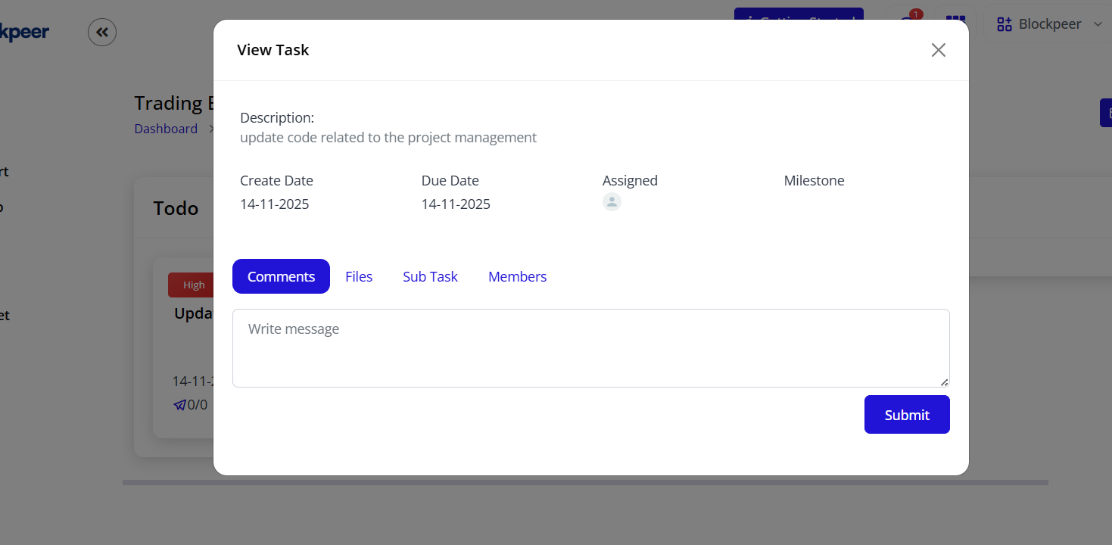Viewport: 1112px width, 545px height.
Task: Open the Blockpeer workspace dropdown
Action: pyautogui.click(x=1098, y=23)
